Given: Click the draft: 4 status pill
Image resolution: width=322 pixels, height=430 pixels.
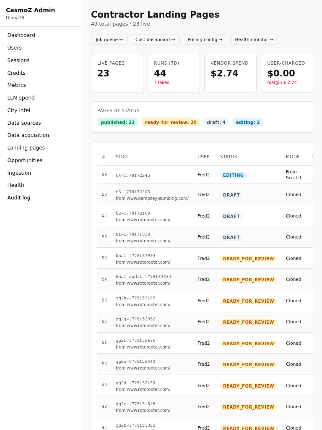Looking at the screenshot, I should click(x=216, y=122).
